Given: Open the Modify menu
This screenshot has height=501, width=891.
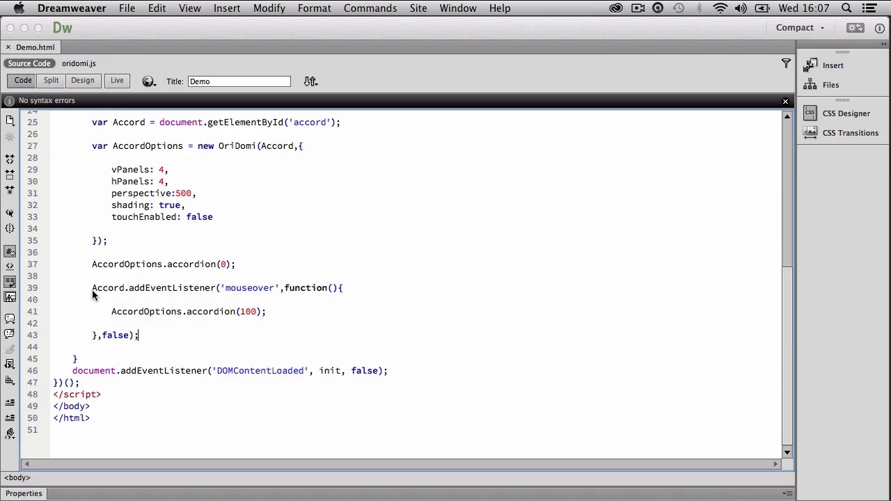Looking at the screenshot, I should click(269, 8).
